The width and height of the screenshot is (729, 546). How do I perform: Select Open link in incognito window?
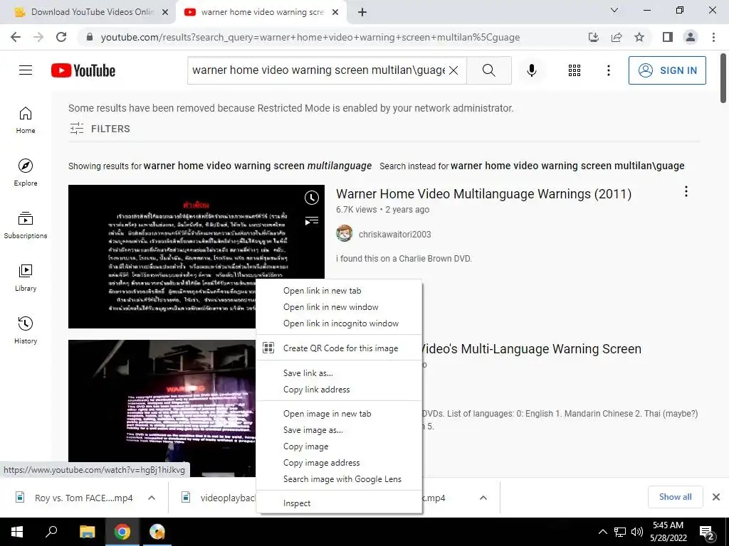(340, 323)
